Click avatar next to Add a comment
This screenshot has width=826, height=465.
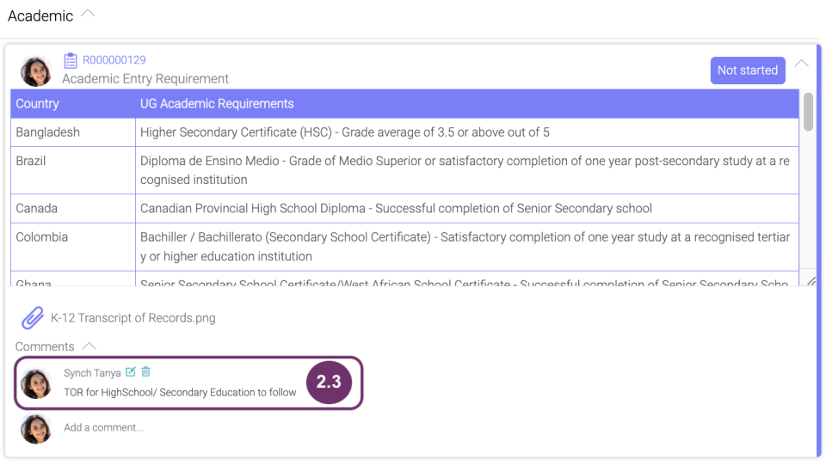coord(36,429)
